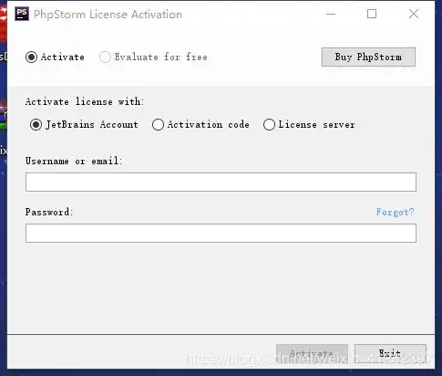Click the Buy PhpStorm button
This screenshot has height=376, width=442.
(368, 57)
